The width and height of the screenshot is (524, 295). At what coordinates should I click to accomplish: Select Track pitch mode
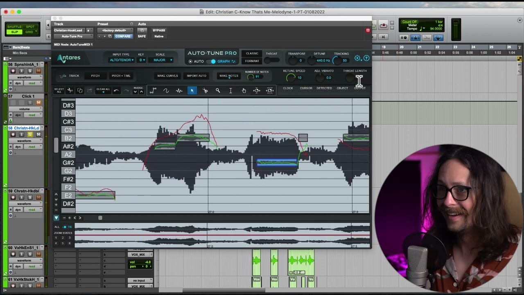pyautogui.click(x=70, y=76)
